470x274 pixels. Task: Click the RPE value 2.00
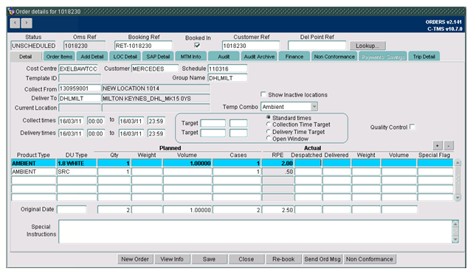point(278,164)
